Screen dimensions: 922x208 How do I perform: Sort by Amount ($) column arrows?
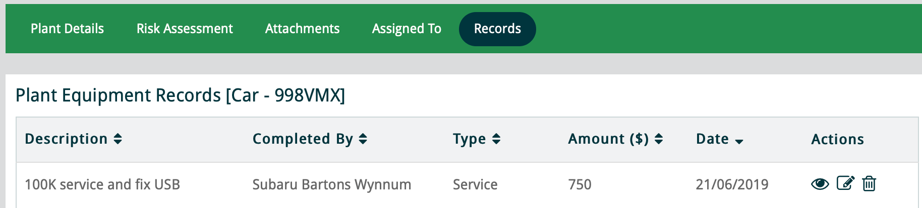tap(658, 139)
